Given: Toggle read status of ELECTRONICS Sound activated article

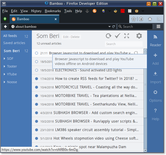Looking at the screenshot, I should coord(37,70).
